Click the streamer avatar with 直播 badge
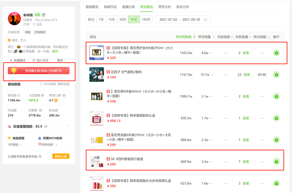Screen dimensions: 292x193 14,19
